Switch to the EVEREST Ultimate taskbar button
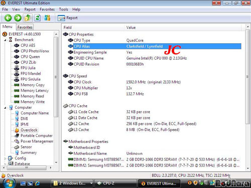Viewport: 251px width, 188px height. pos(159,183)
